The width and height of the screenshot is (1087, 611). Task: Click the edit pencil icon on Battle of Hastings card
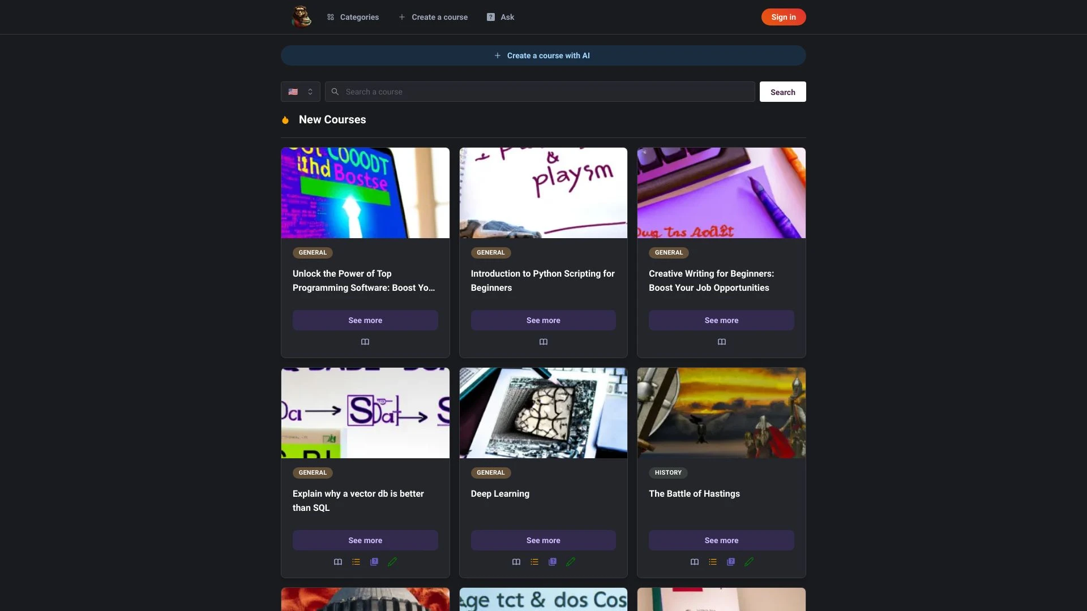click(748, 562)
